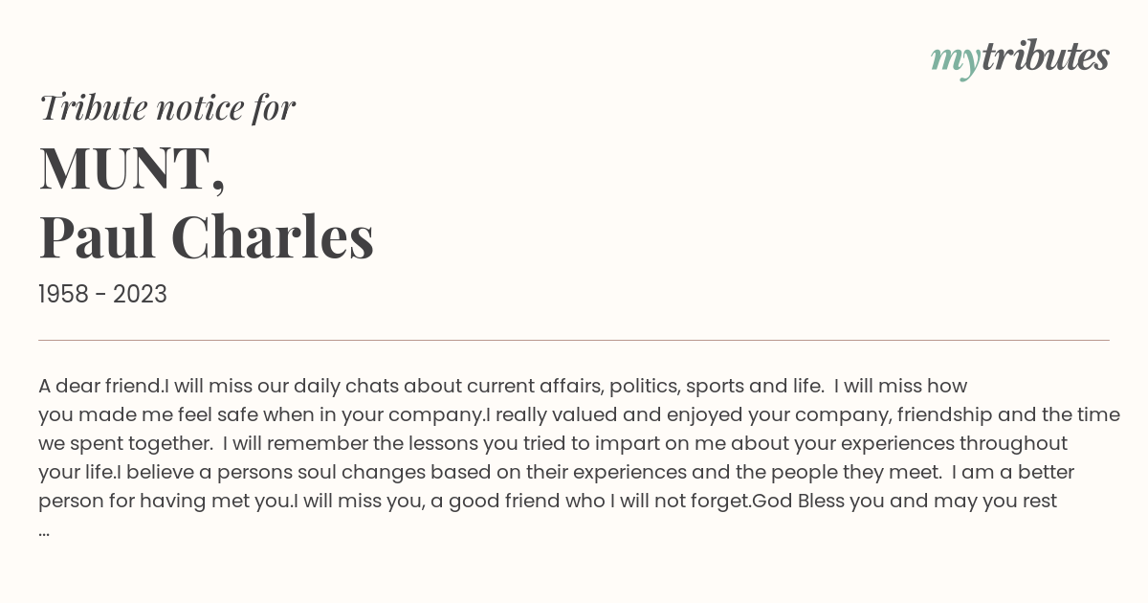Select the years 1958 - 2023

click(x=102, y=295)
